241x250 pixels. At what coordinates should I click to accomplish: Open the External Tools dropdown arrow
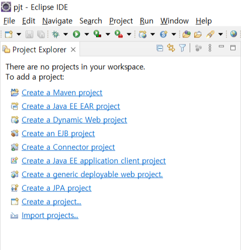129,34
